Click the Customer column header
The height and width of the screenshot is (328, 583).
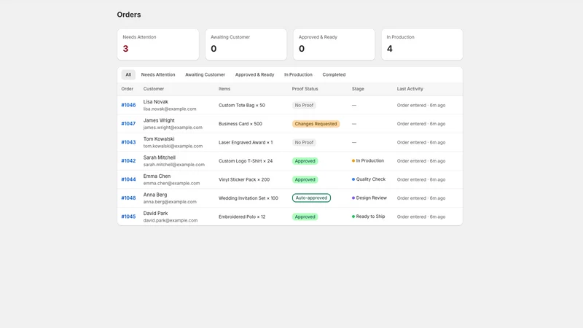[x=154, y=89]
